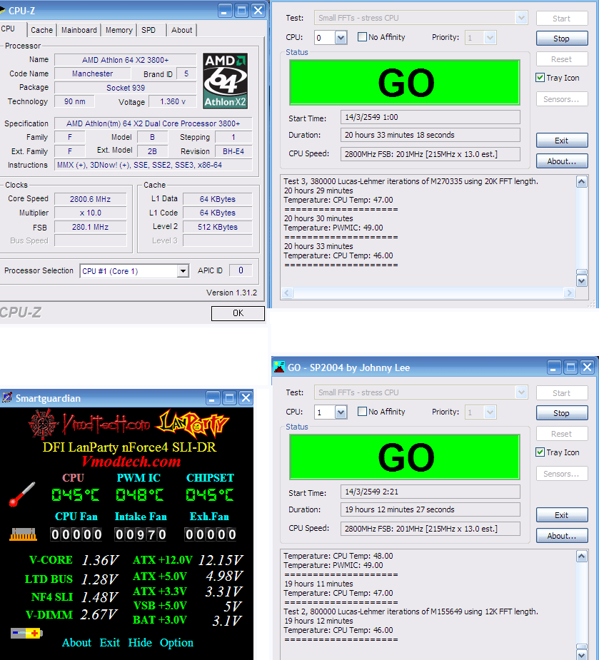Viewport: 599px width, 660px height.
Task: Click the Exit link in Smartguardian
Action: click(x=109, y=643)
